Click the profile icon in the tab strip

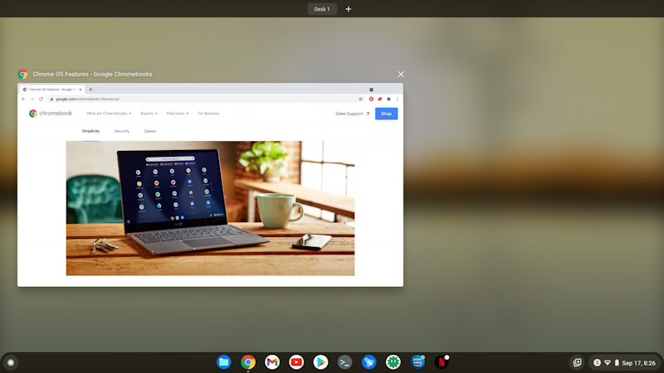tap(371, 90)
